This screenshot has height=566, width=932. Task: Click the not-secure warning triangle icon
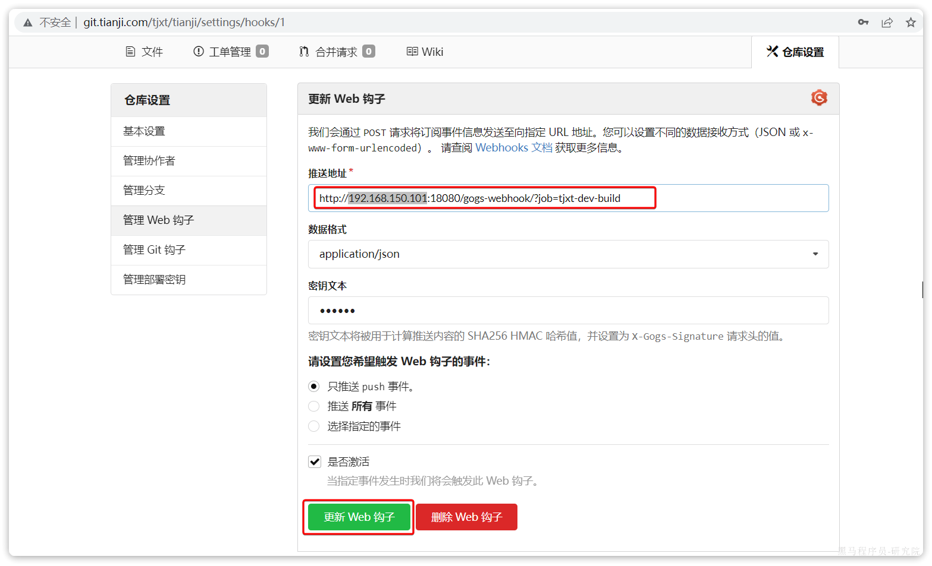(28, 23)
